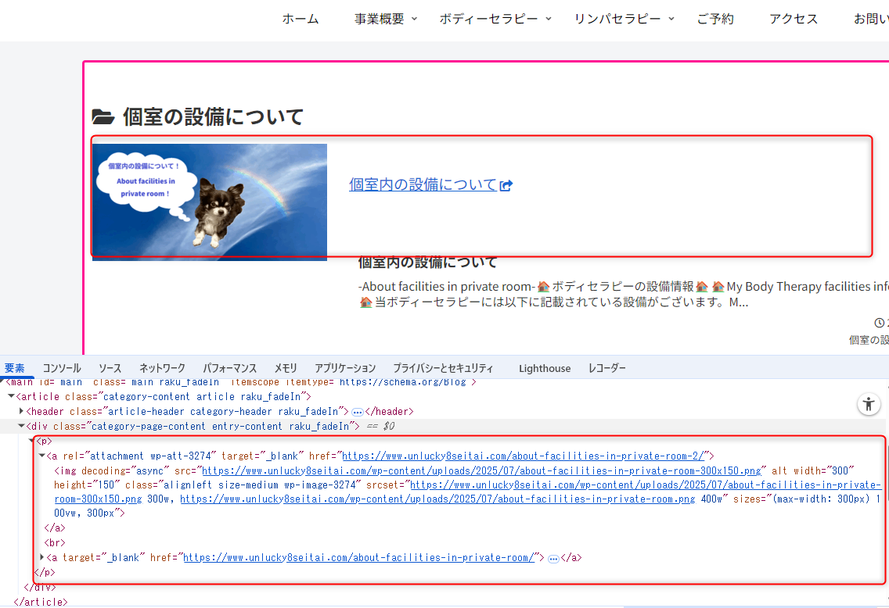Switch to the アプリケーション DevTools tab

345,368
